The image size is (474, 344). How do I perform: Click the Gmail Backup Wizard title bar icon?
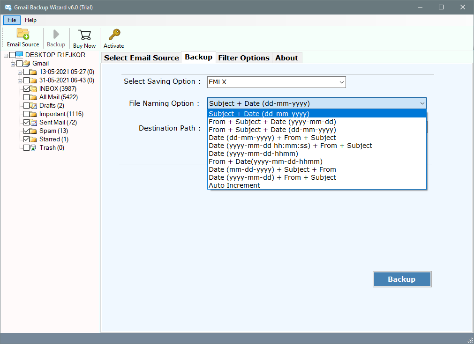[x=8, y=7]
